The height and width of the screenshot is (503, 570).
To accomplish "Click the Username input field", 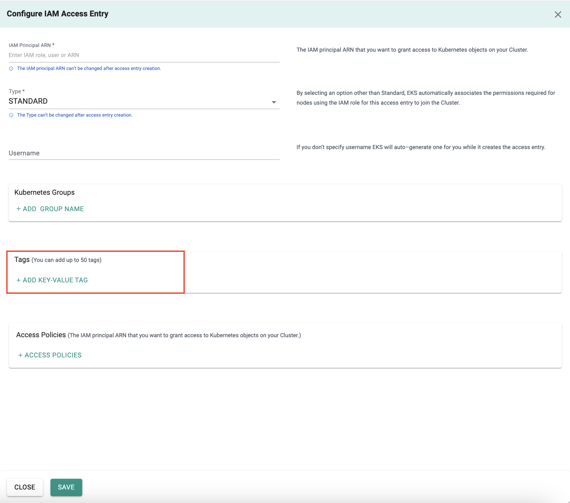I will [x=144, y=153].
